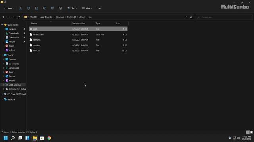The height and width of the screenshot is (142, 254).
Task: Click the Rename icon in toolbar
Action: tap(44, 8)
